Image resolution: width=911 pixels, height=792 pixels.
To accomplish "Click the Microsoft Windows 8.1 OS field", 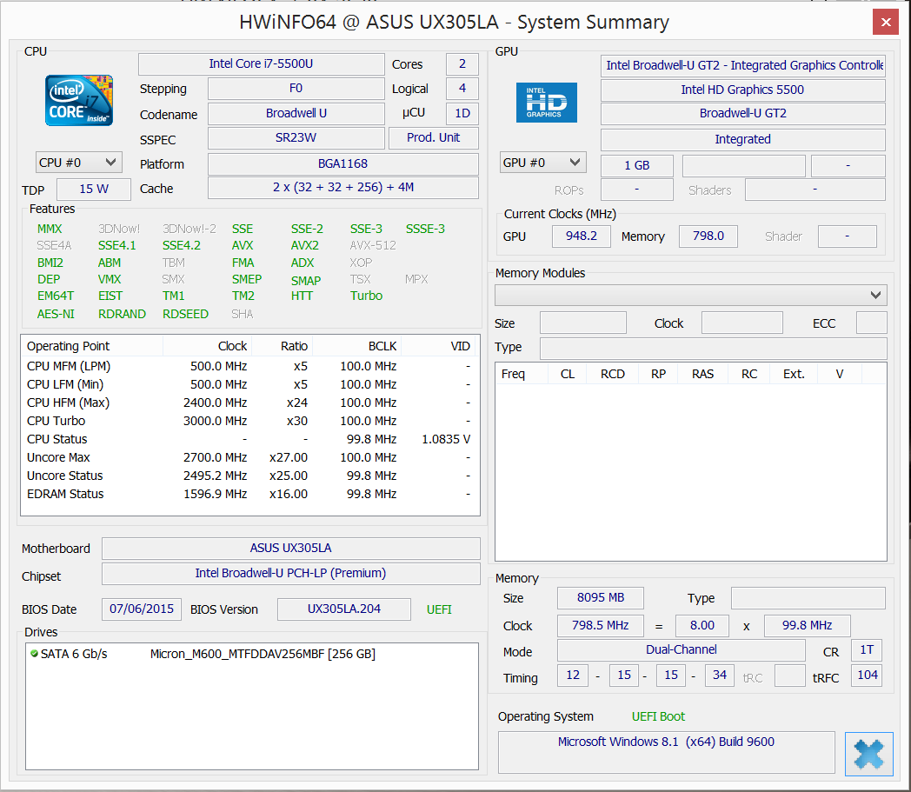I will pyautogui.click(x=667, y=752).
